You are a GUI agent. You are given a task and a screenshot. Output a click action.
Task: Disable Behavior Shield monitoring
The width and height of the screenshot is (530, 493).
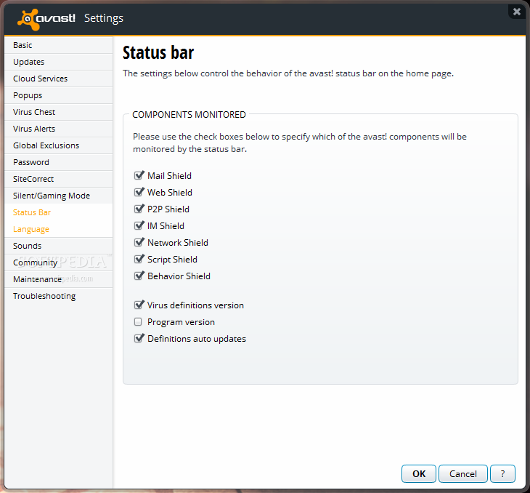point(139,276)
